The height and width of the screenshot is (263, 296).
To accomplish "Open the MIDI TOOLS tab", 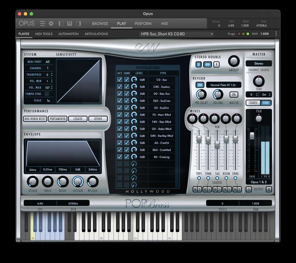I will [44, 34].
